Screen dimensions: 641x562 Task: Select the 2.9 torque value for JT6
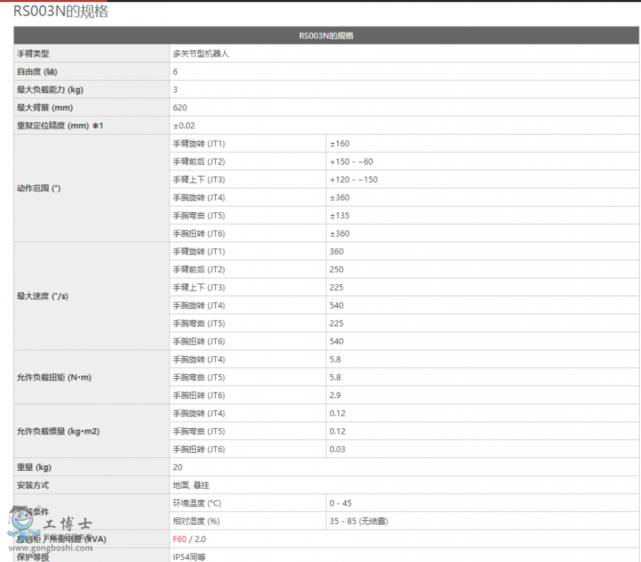tap(335, 395)
